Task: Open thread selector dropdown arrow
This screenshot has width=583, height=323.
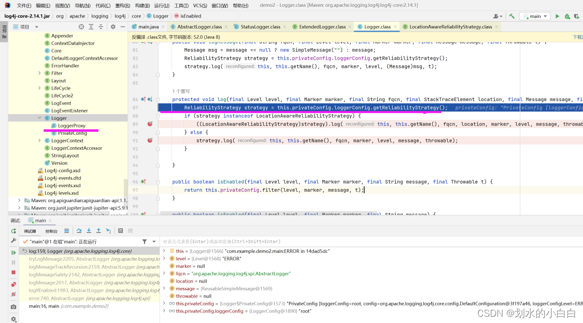Action: (x=154, y=242)
